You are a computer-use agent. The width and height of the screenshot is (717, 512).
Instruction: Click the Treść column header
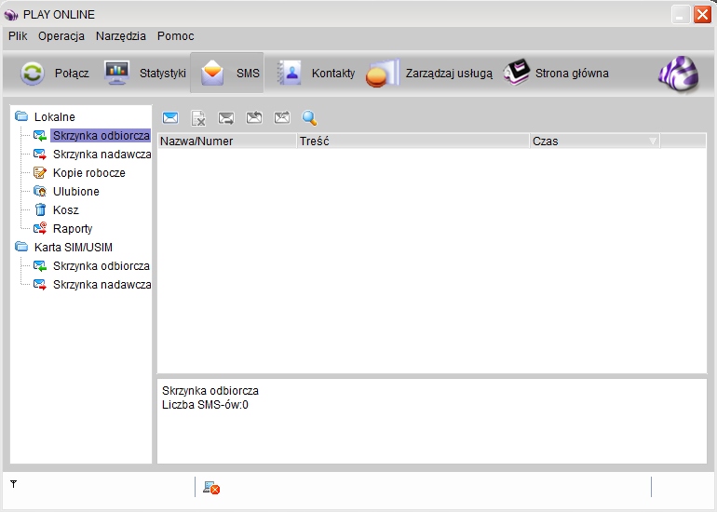pos(413,141)
